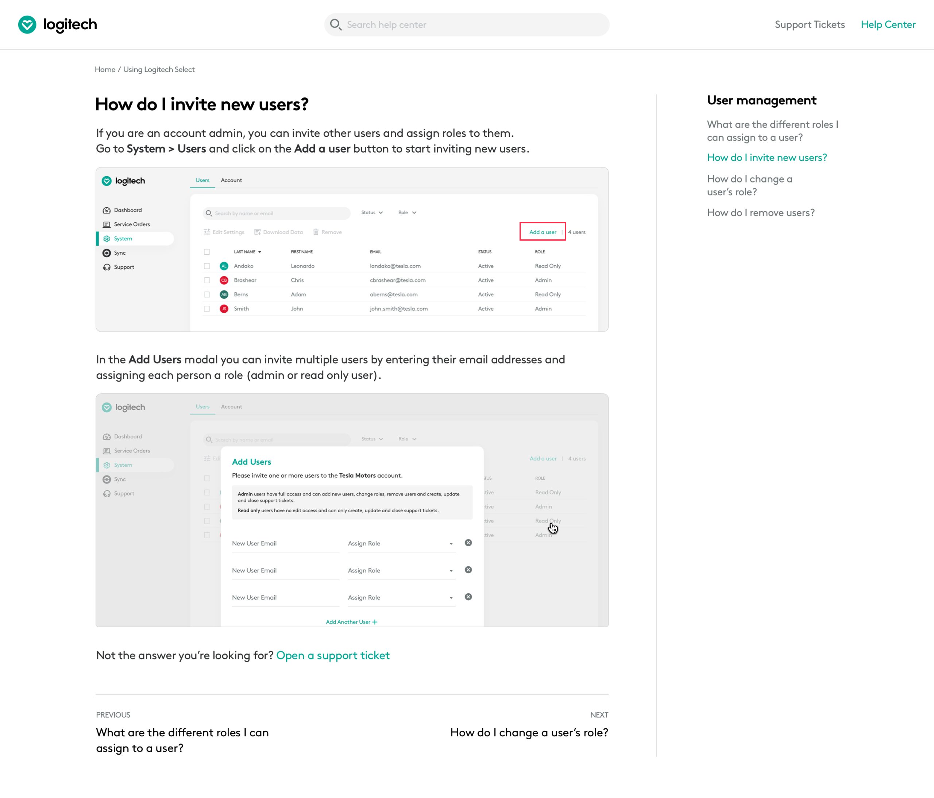Click the Add a user button
The height and width of the screenshot is (798, 934).
coord(543,232)
